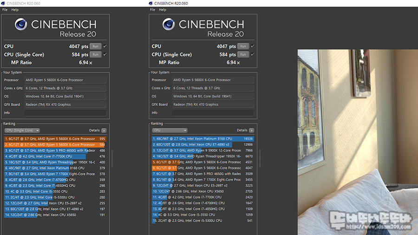The image size is (418, 235).
Task: Toggle CPU test checkbox in right window
Action: (253, 46)
